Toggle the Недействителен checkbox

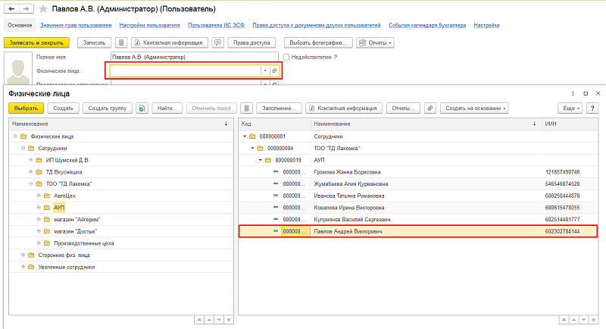pyautogui.click(x=286, y=57)
